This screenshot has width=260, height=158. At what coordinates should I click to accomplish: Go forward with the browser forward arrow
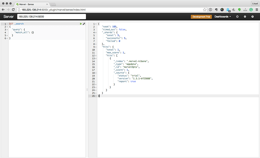pos(8,10)
